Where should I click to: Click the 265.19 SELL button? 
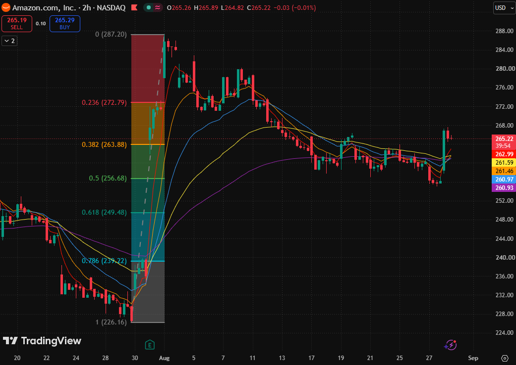click(x=17, y=24)
